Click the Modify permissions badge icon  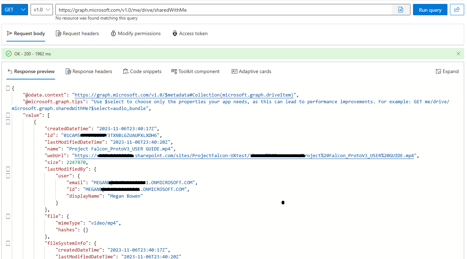tap(113, 33)
